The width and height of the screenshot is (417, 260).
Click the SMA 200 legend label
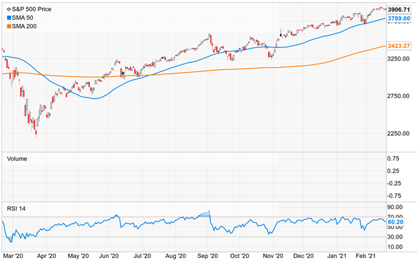[x=24, y=26]
